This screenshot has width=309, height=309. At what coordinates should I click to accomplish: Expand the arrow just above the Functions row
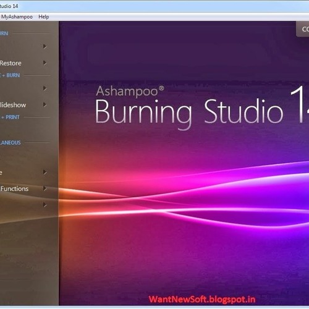[45, 172]
